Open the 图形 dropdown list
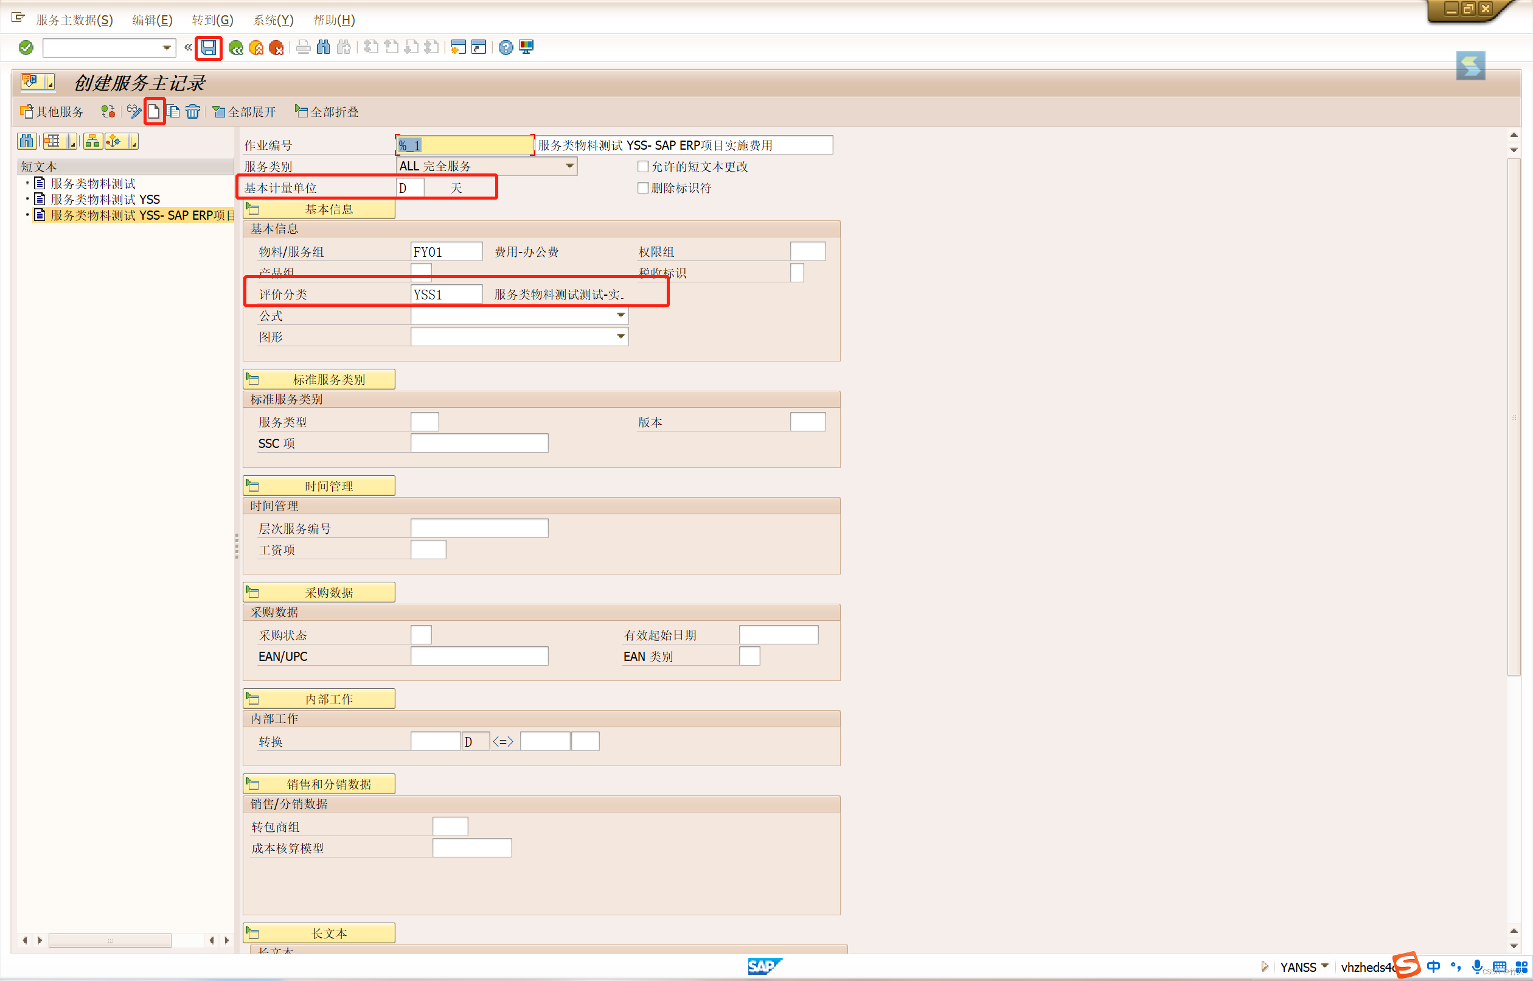 620,337
